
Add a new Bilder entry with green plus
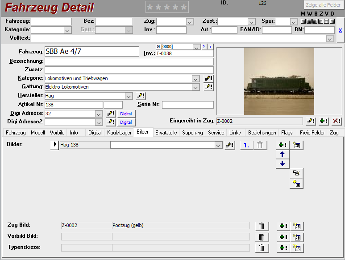coord(283,145)
